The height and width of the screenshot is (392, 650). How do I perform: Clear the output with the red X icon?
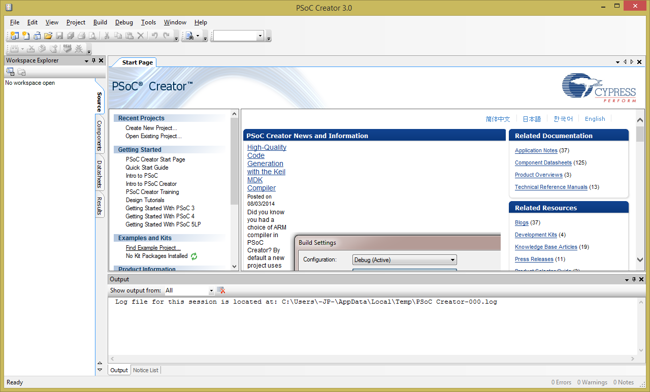(x=221, y=290)
